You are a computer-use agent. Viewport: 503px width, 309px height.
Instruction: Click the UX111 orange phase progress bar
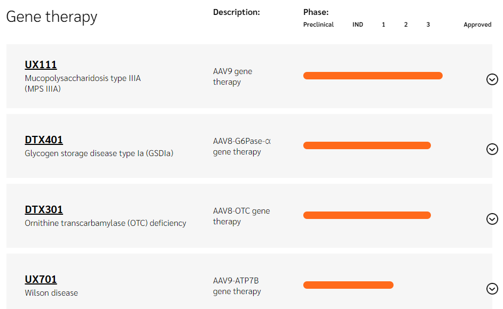coord(373,76)
